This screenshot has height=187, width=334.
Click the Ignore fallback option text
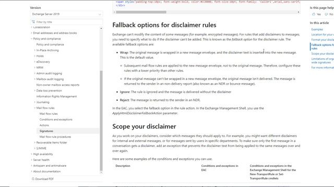125,92
